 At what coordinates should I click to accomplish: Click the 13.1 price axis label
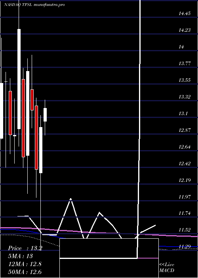pyautogui.click(x=183, y=113)
